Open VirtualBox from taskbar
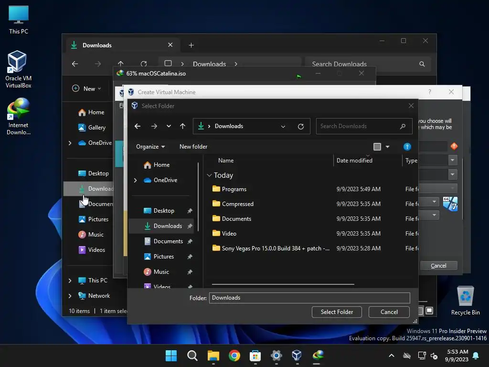 point(297,356)
